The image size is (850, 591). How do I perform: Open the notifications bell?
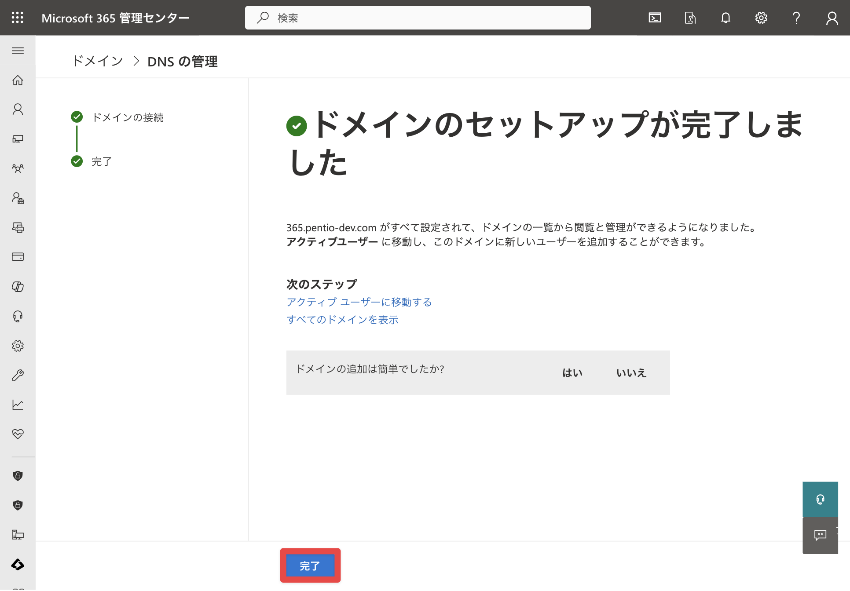[725, 18]
